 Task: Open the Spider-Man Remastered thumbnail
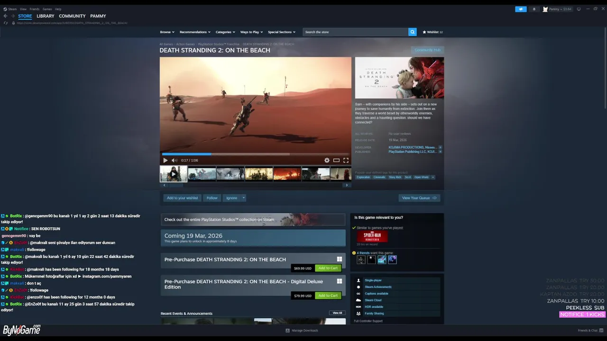click(372, 236)
